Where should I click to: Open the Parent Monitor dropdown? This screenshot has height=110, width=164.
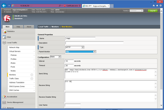pos(81,51)
